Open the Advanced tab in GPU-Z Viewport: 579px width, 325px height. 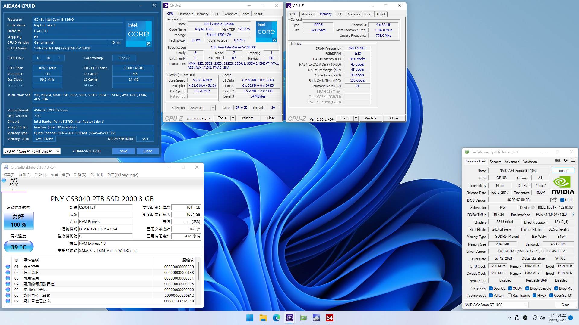512,162
